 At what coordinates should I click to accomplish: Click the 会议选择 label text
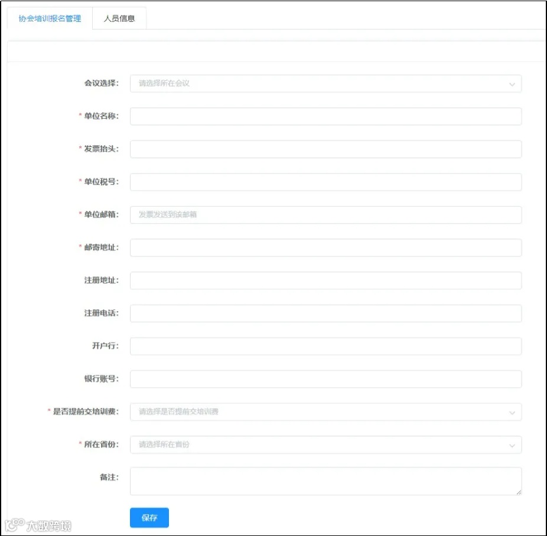pyautogui.click(x=102, y=83)
